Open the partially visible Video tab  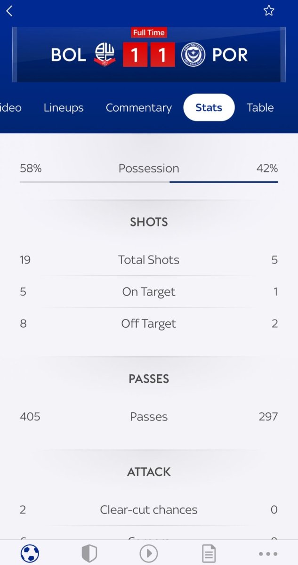pos(11,108)
